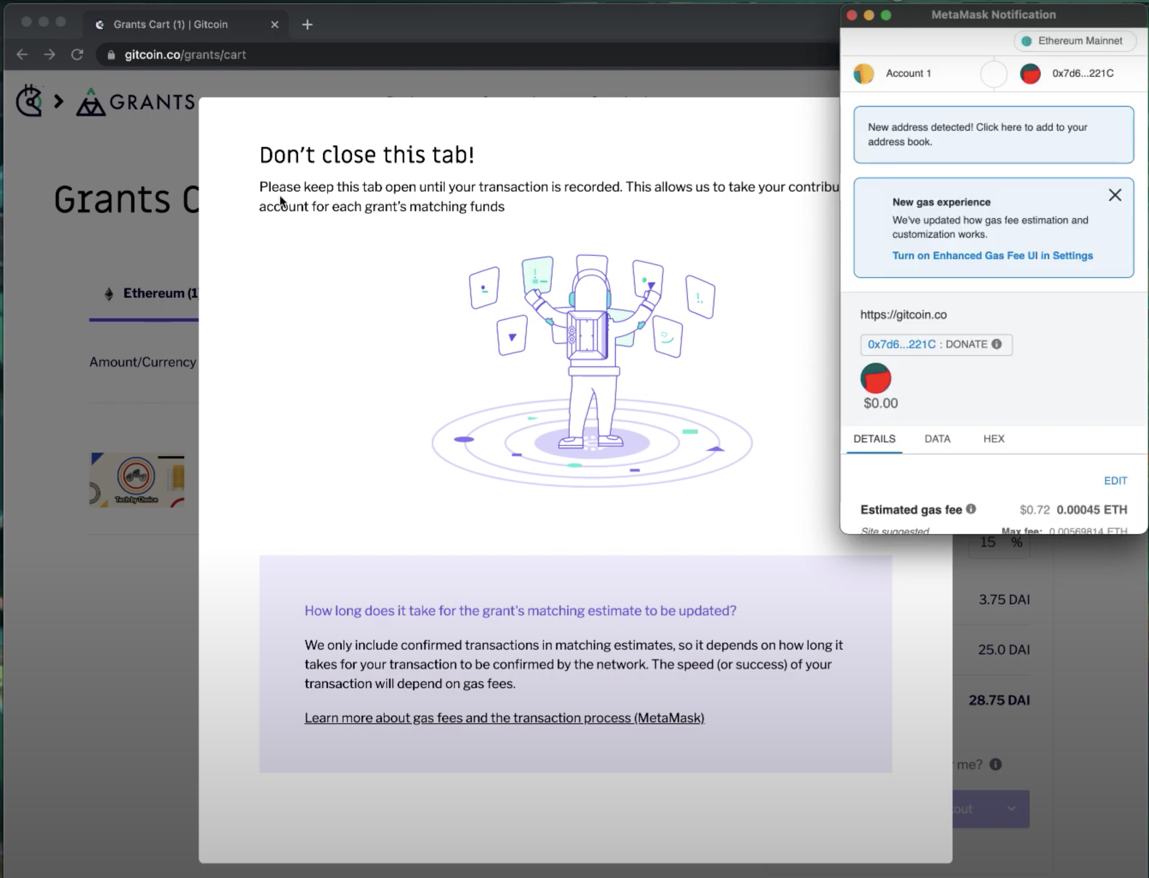Open a new browser tab
This screenshot has height=878, width=1149.
click(x=307, y=25)
